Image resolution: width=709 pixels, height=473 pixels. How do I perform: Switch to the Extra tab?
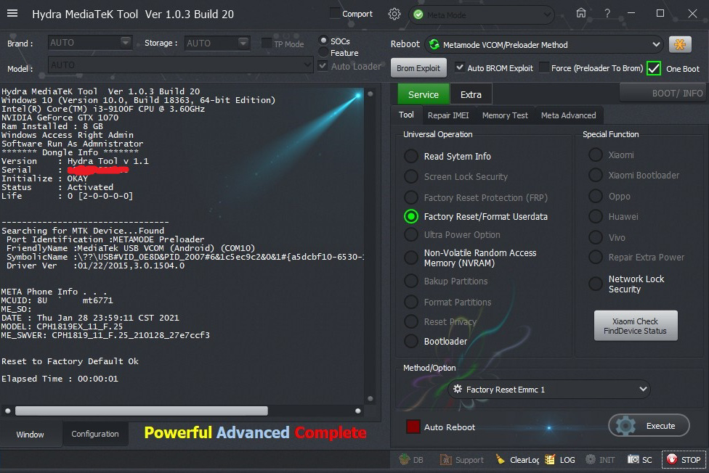[471, 94]
